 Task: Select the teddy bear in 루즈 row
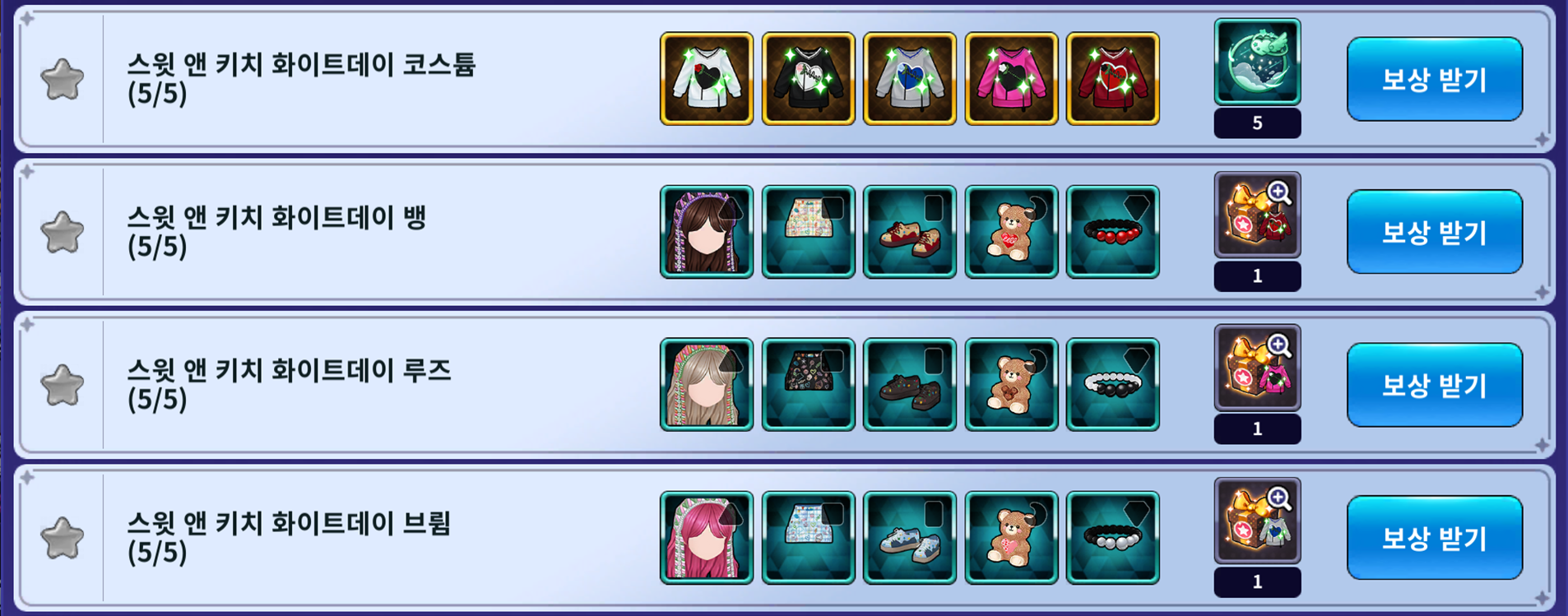click(x=1011, y=385)
